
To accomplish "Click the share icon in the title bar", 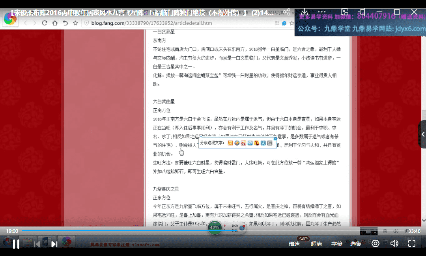I will click(287, 12).
